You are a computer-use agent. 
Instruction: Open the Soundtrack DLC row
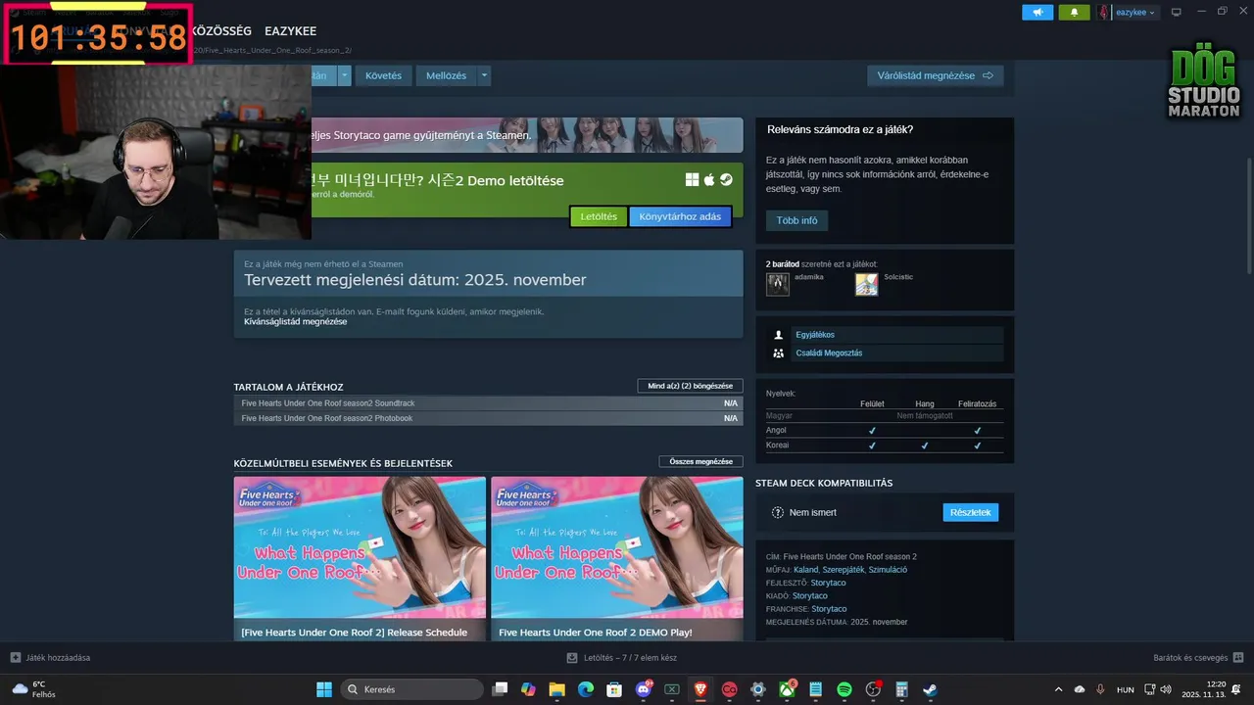pyautogui.click(x=488, y=403)
